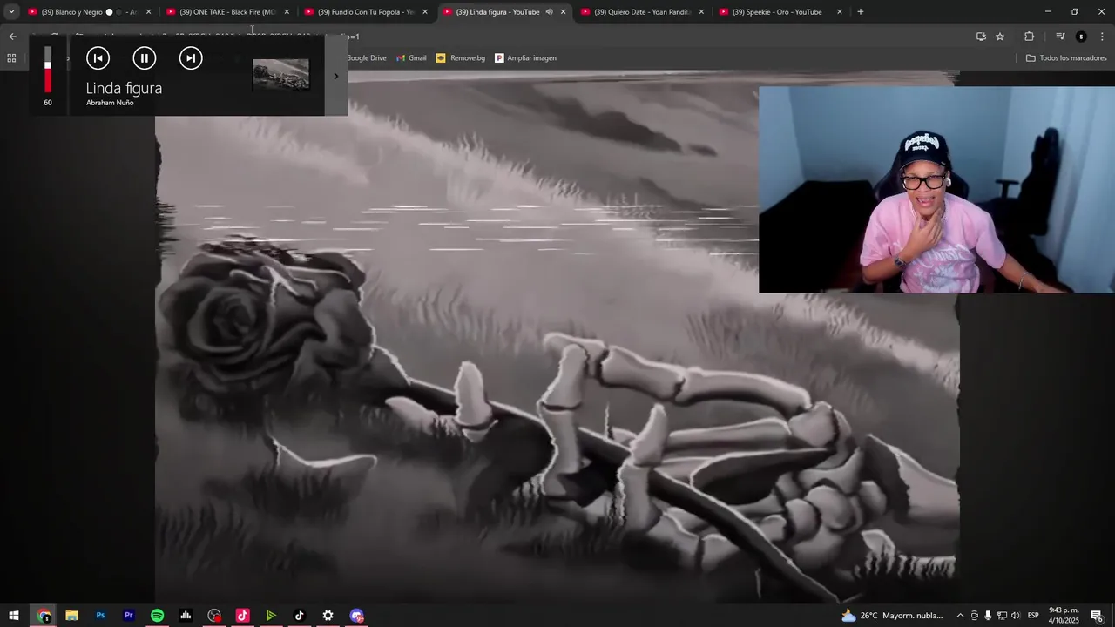Open the black TikTok icon in taskbar
Screen dimensions: 1115x627
[300, 616]
